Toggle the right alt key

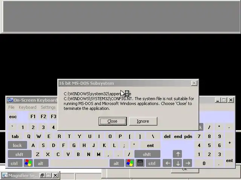(117, 163)
